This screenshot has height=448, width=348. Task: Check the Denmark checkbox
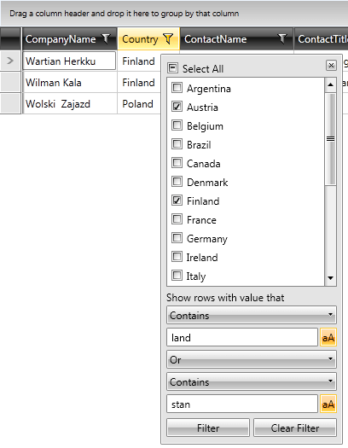tap(177, 182)
